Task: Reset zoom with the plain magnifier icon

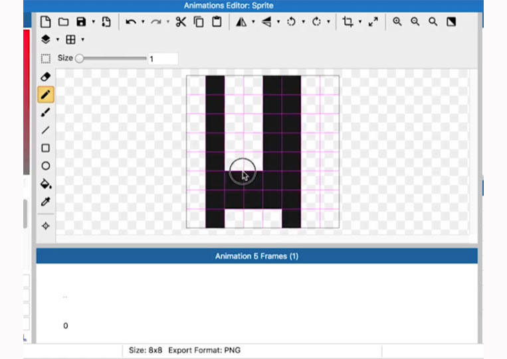Action: tap(433, 22)
